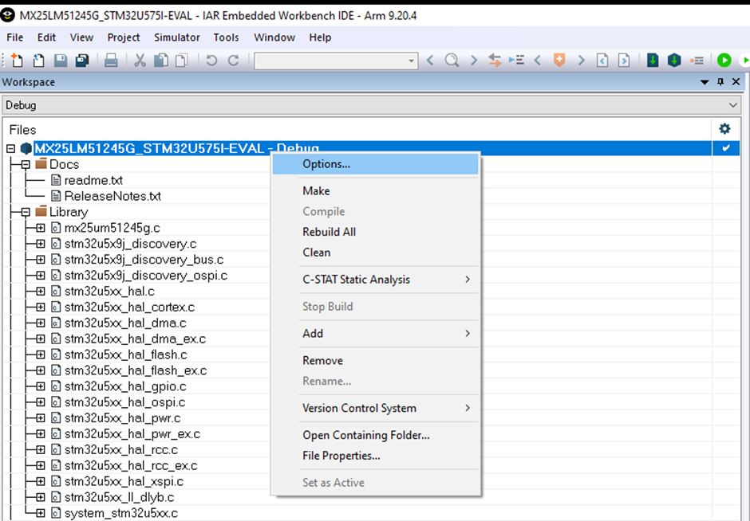Select stm32u5xx_hal_flash_ex.c file
This screenshot has width=750, height=521.
click(136, 370)
